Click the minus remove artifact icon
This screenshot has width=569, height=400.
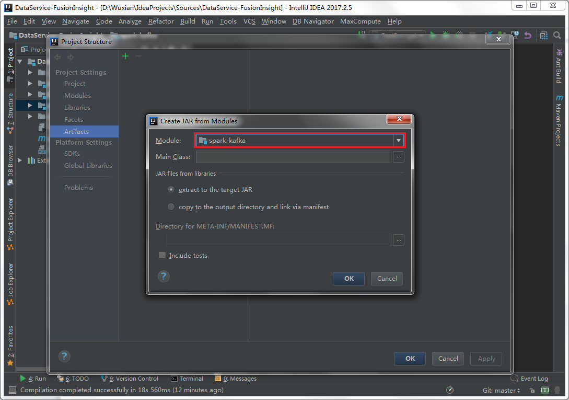138,56
